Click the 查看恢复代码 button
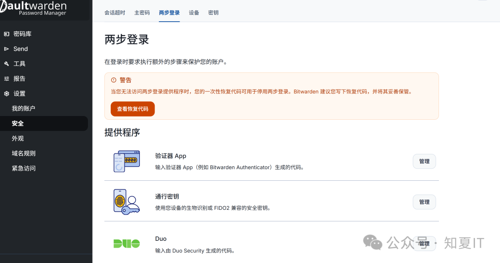The height and width of the screenshot is (263, 500). coord(133,109)
